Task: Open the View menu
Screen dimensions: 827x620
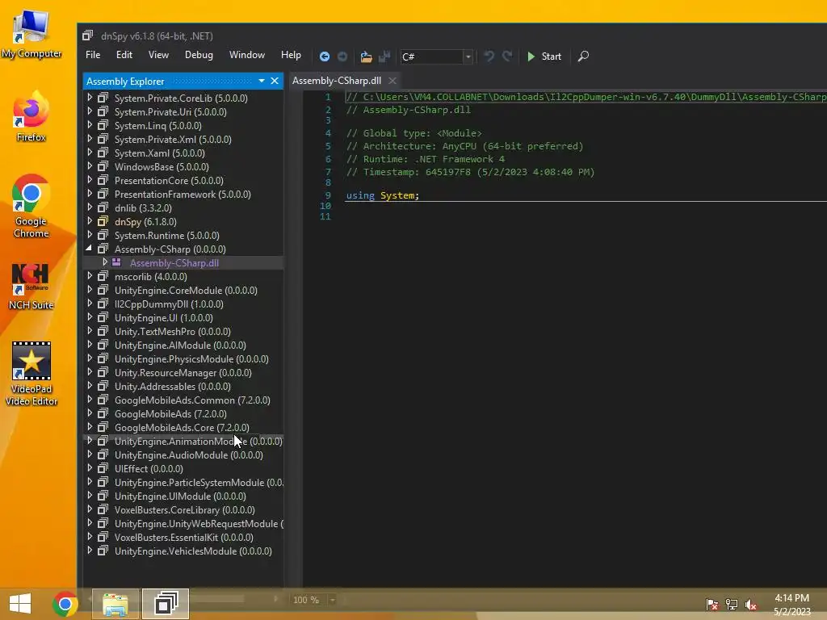Action: pos(158,55)
